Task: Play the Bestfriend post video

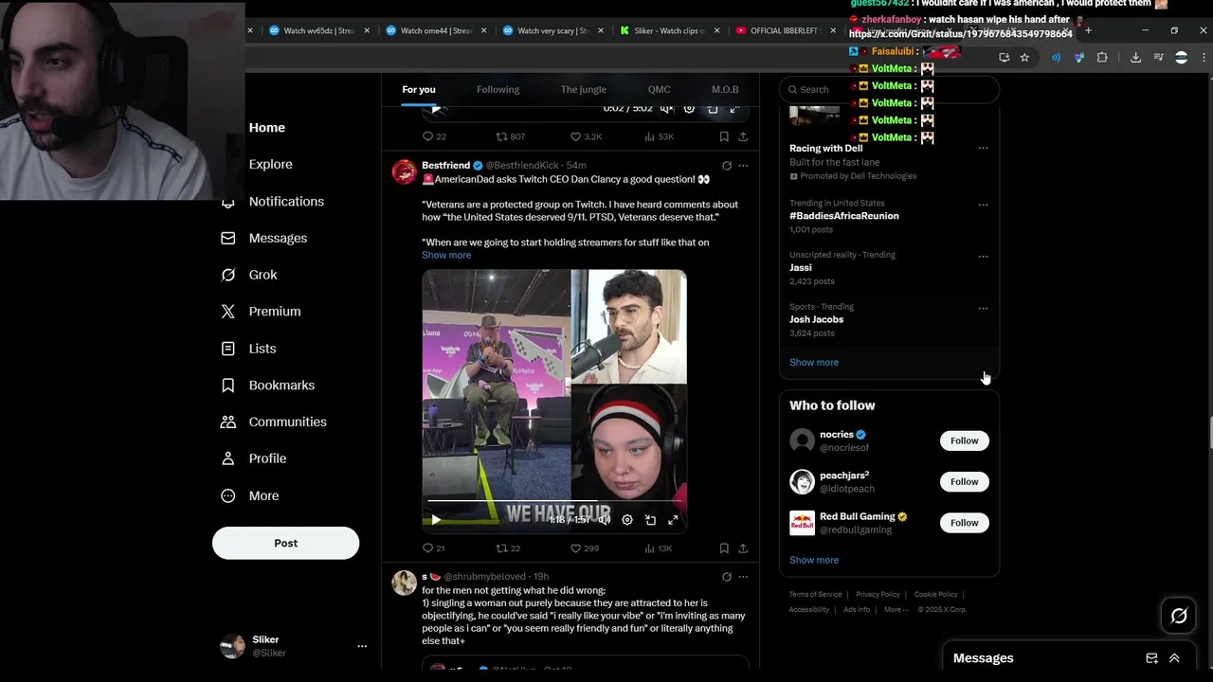Action: click(436, 520)
